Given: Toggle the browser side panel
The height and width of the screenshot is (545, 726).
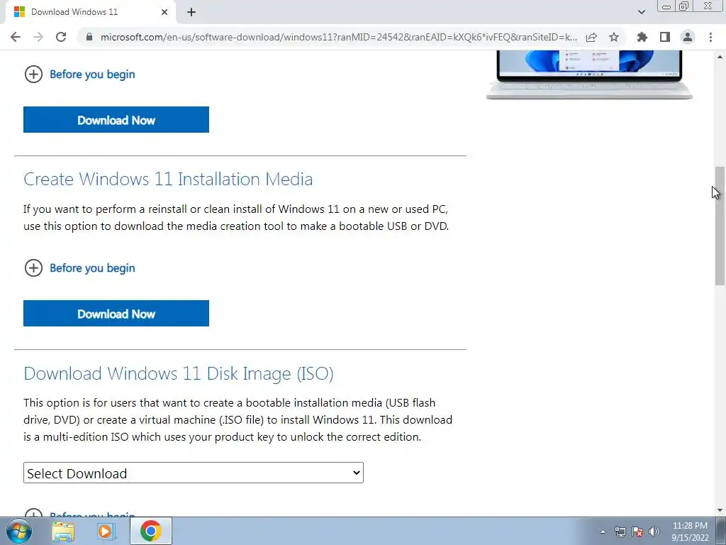Looking at the screenshot, I should pyautogui.click(x=665, y=37).
